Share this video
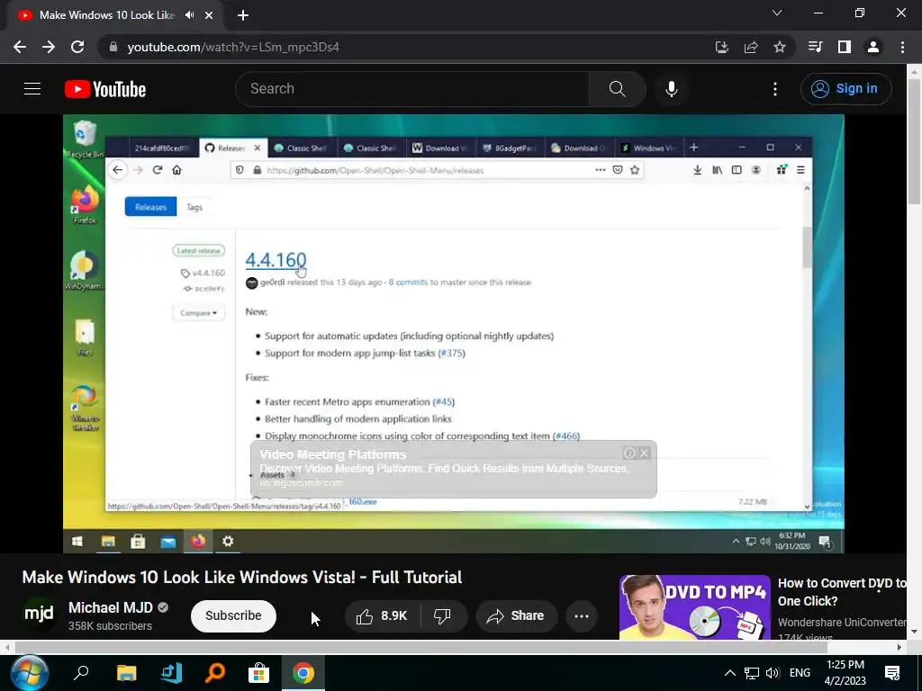Image resolution: width=922 pixels, height=691 pixels. pos(516,615)
